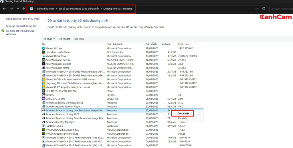This screenshot has width=293, height=148.
Task: Click the Microsoft Office Professional Plus icon
Action: (x=43, y=79)
